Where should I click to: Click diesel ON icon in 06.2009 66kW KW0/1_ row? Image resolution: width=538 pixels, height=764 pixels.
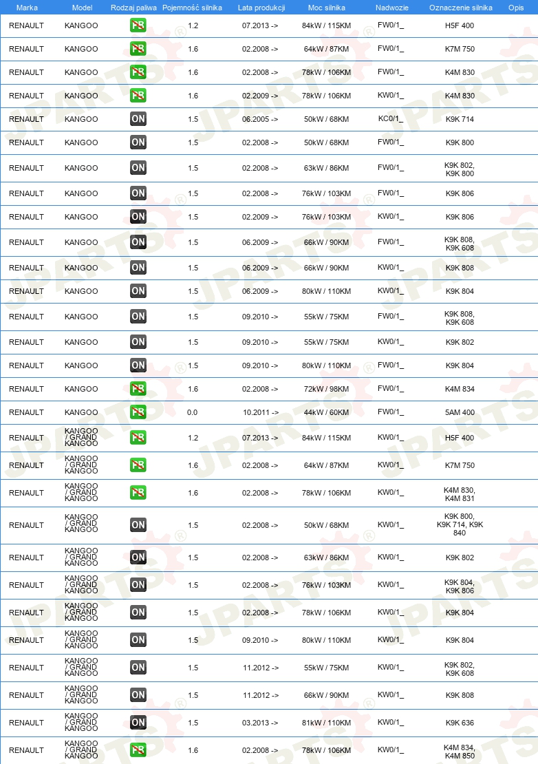(x=138, y=268)
